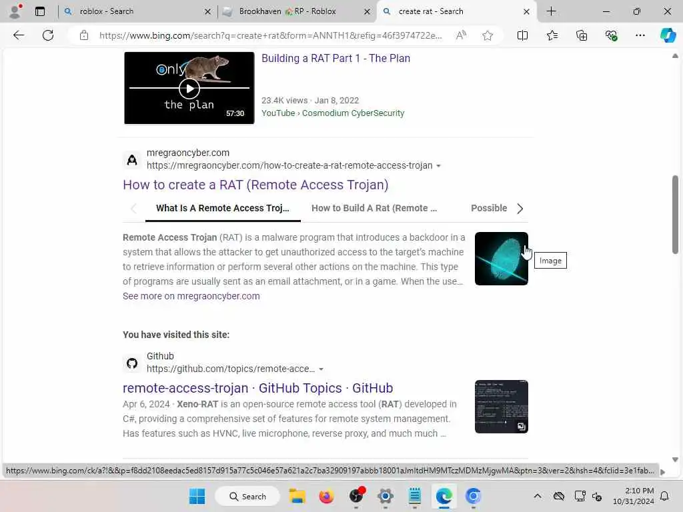
Task: Open 'How to create a RAT (Remote Access Trojan)'
Action: (x=255, y=185)
